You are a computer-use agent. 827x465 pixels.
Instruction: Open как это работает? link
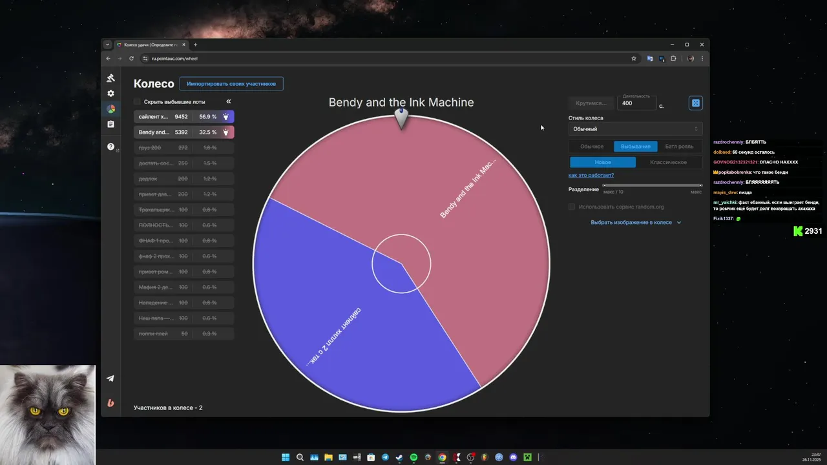click(591, 175)
